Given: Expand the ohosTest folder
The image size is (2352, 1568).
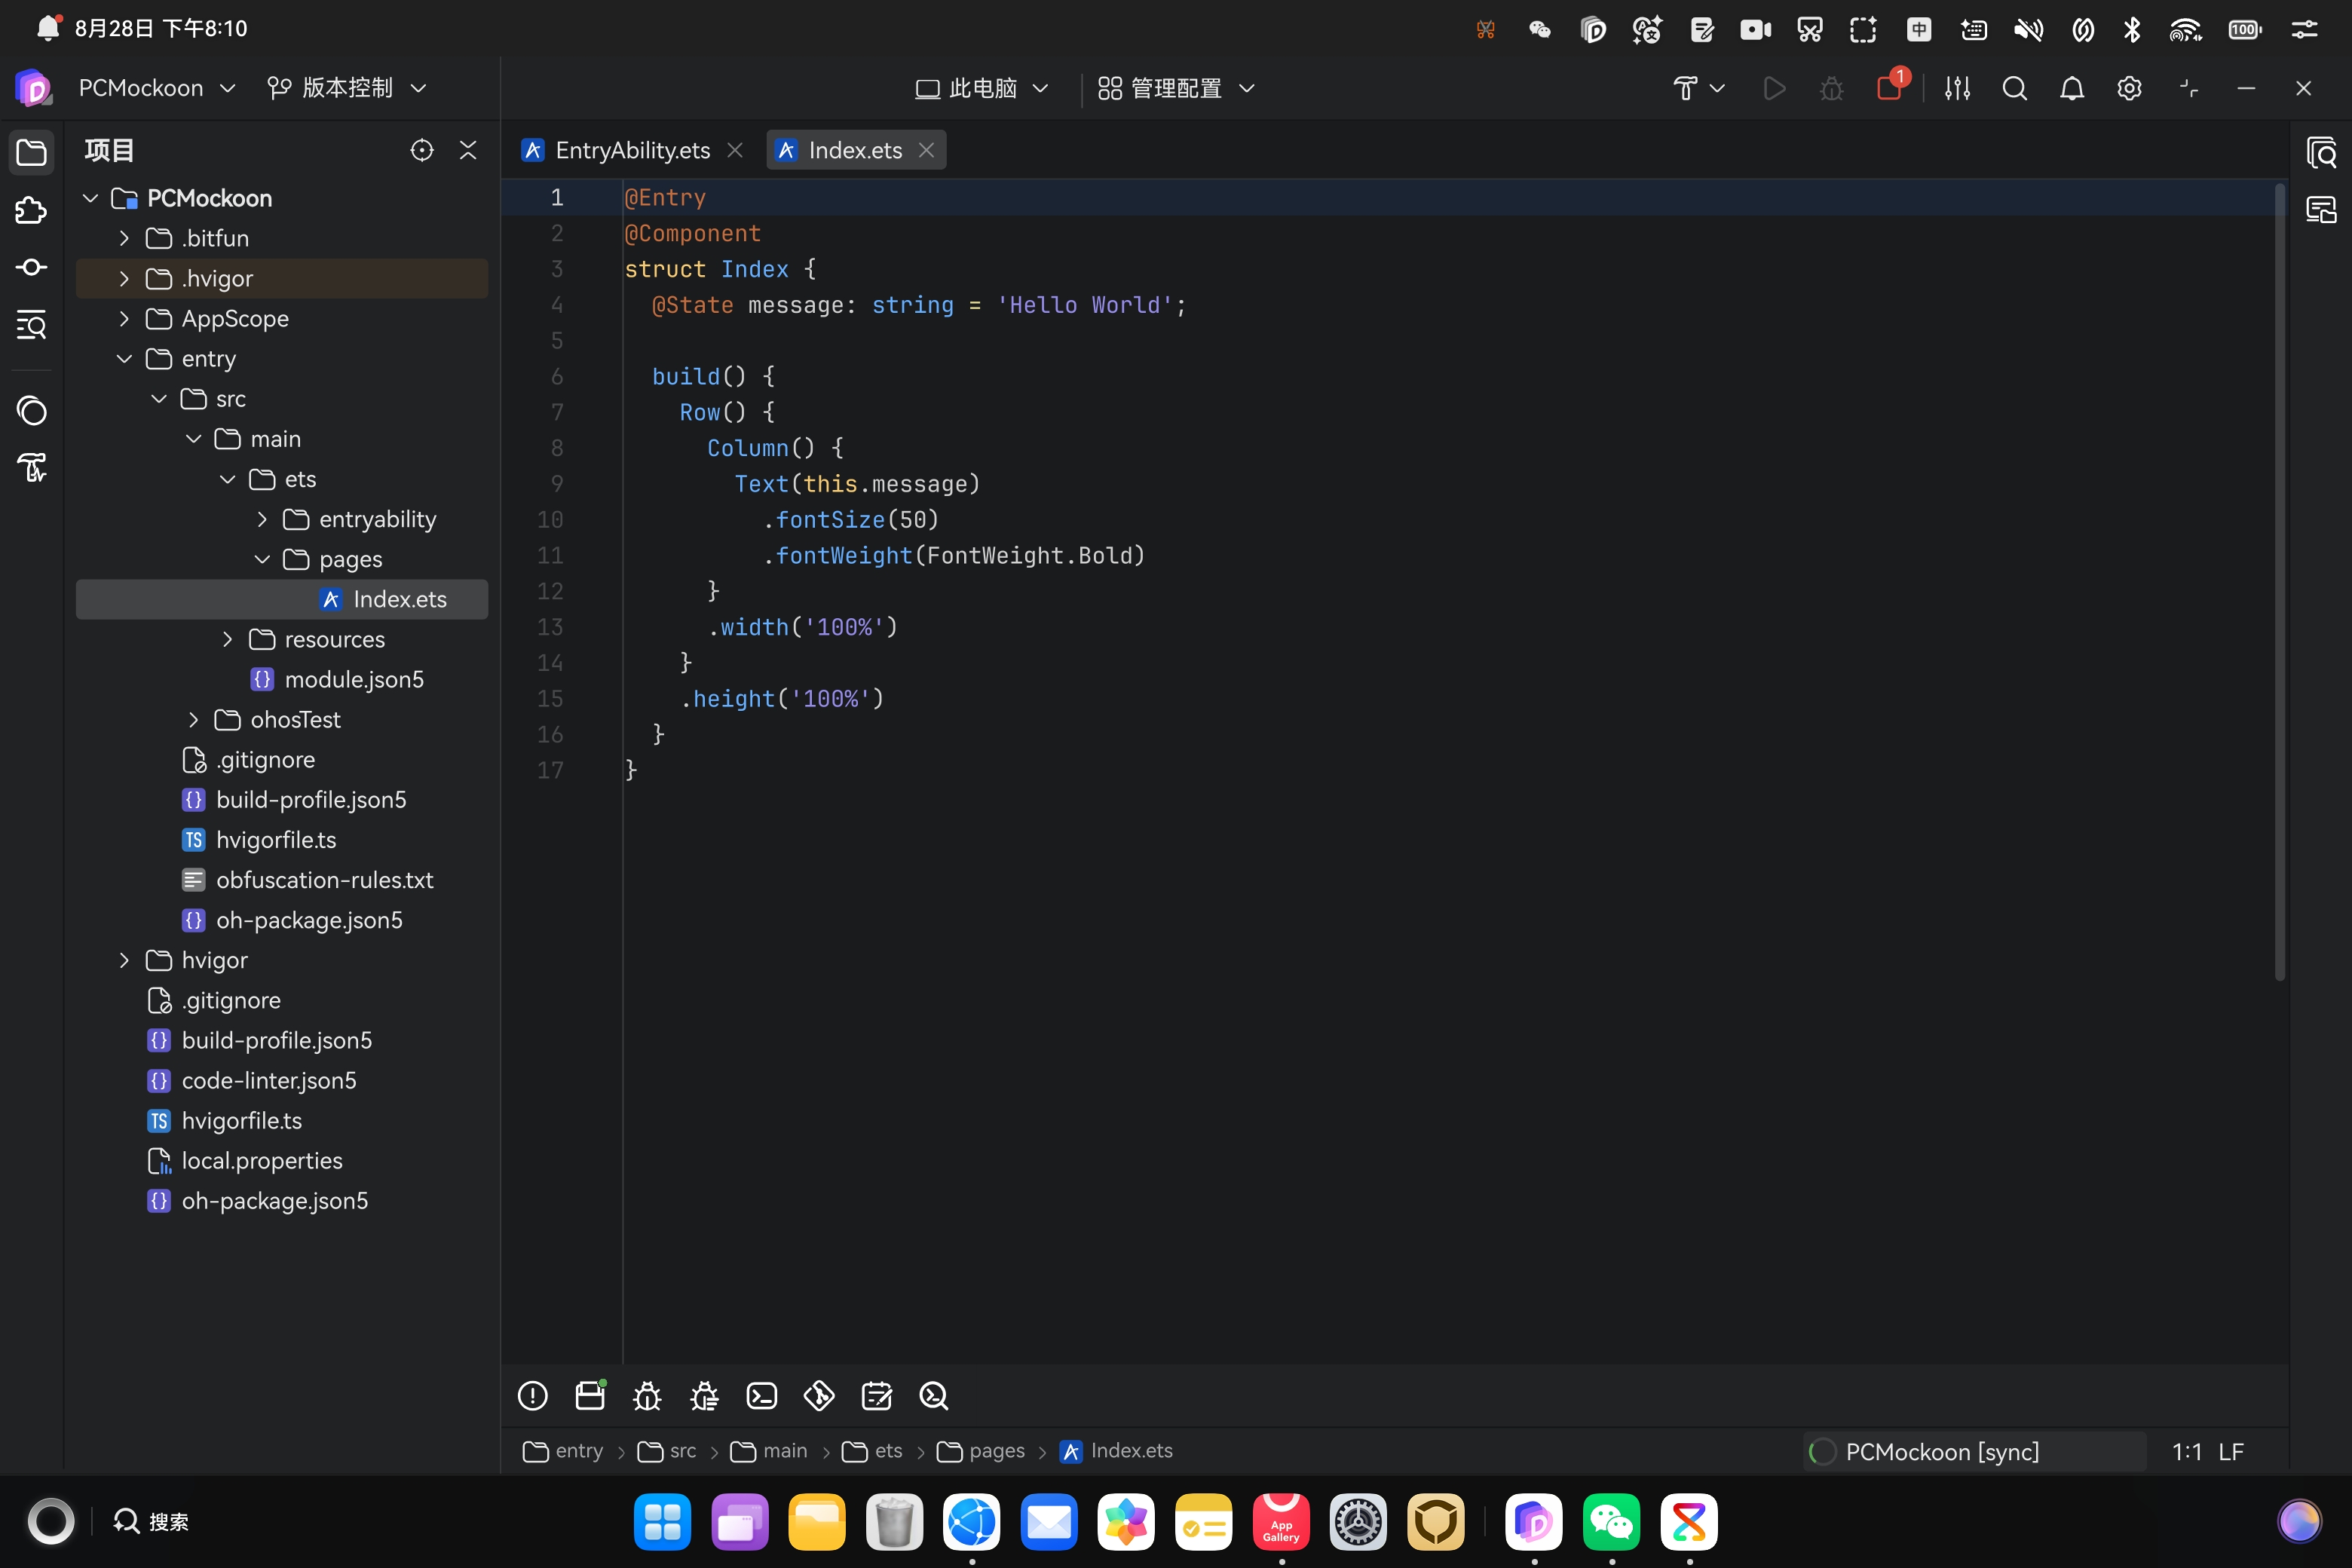Looking at the screenshot, I should pos(193,719).
